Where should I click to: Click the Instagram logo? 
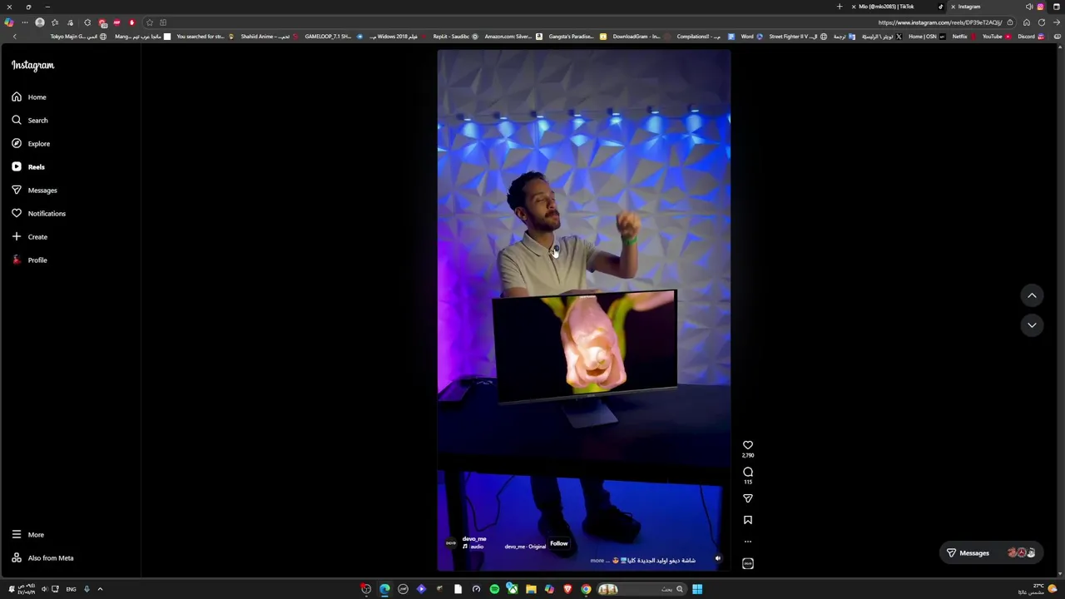click(32, 65)
